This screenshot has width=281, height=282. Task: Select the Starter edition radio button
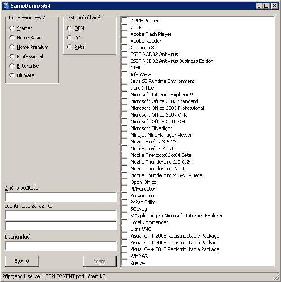12,28
